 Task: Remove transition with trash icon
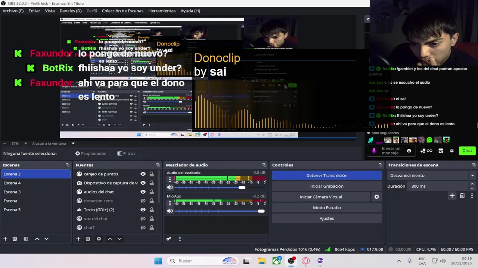(462, 196)
